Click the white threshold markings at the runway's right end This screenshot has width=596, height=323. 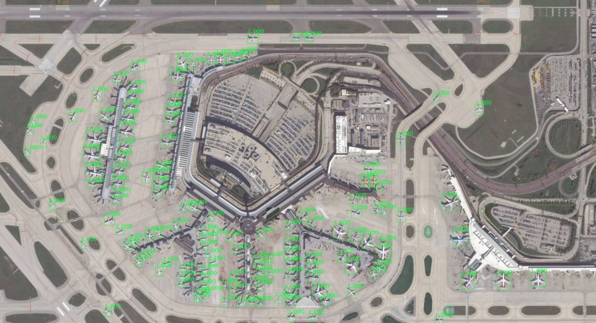coord(513,12)
